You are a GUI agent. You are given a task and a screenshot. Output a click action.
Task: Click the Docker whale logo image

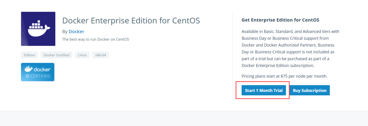click(38, 29)
